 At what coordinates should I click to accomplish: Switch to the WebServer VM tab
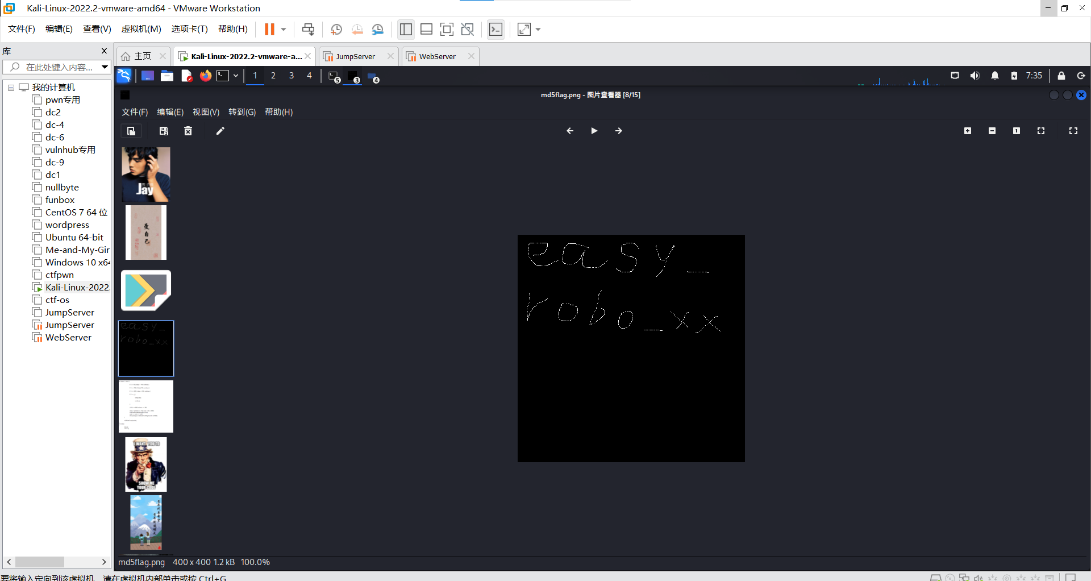point(438,56)
